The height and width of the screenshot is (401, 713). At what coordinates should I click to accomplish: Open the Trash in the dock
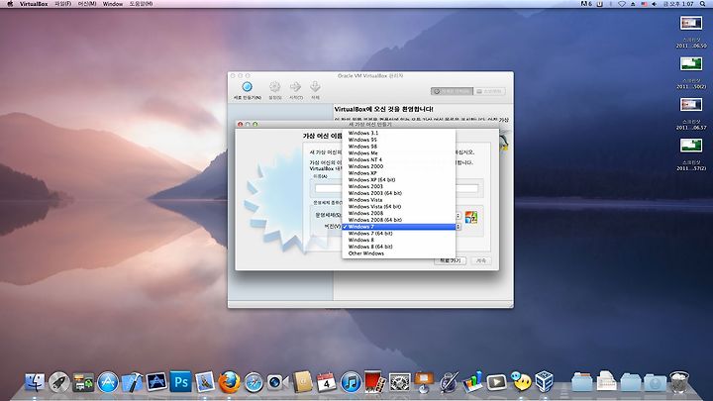pos(679,382)
